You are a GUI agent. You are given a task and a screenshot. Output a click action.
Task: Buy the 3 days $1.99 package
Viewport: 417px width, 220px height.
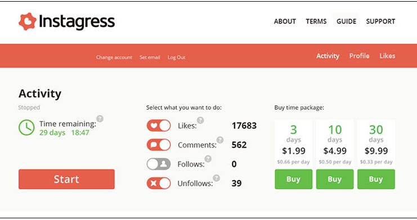tap(294, 179)
